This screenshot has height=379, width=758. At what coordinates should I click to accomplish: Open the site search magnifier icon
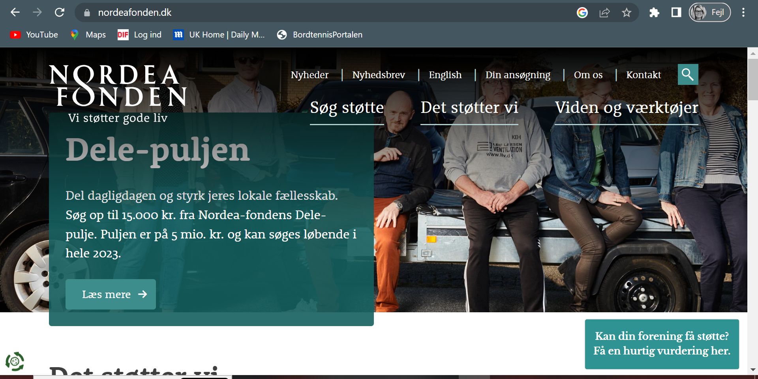[x=688, y=74]
